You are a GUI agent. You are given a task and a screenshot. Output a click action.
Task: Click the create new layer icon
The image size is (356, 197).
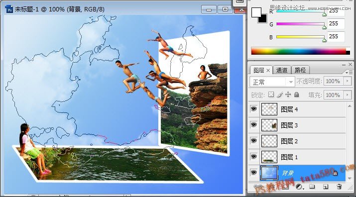point(326,187)
